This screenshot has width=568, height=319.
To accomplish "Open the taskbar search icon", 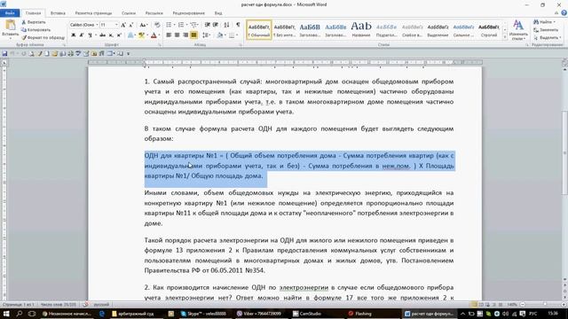I will [20, 314].
